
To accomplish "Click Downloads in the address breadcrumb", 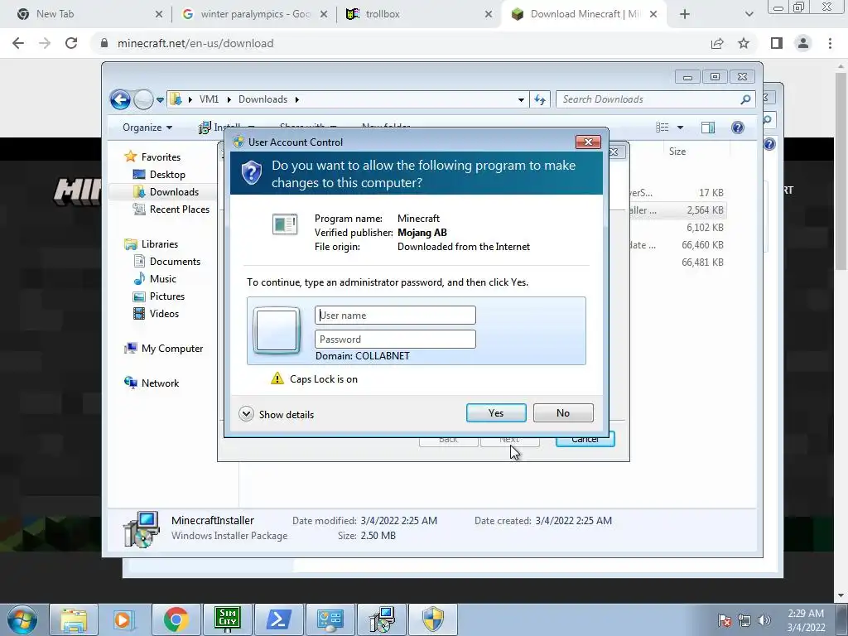I will point(263,99).
